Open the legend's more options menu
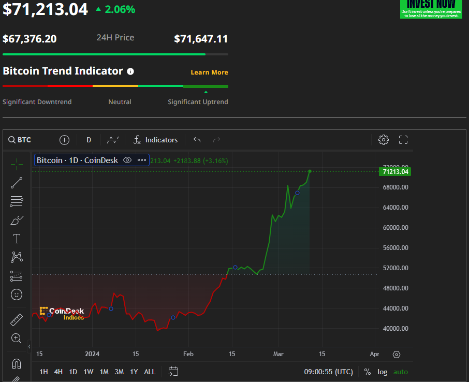Screen dimensions: 469x382 click(x=142, y=160)
